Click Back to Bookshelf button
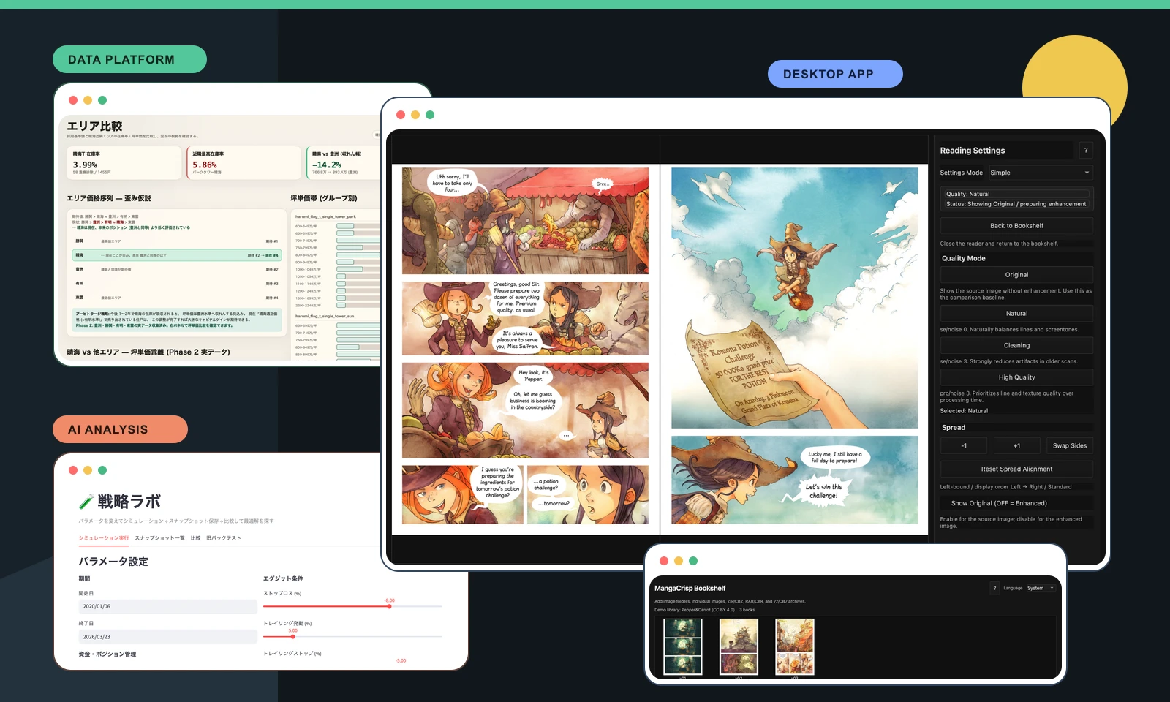 pos(1016,225)
